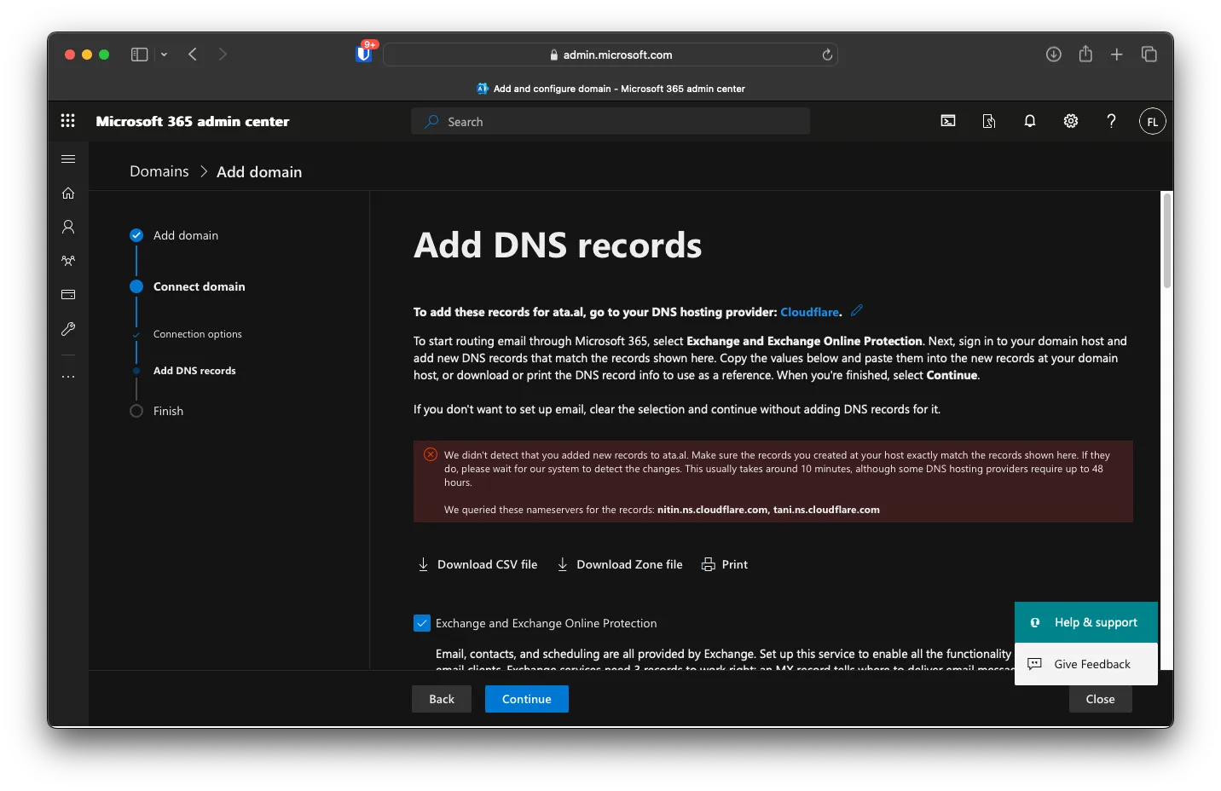The image size is (1221, 791).
Task: Open Help & support panel
Action: coord(1086,622)
